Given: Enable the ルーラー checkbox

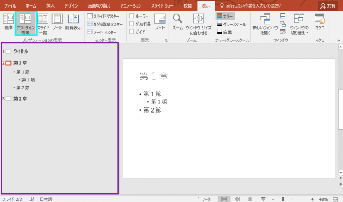Looking at the screenshot, I should 131,16.
